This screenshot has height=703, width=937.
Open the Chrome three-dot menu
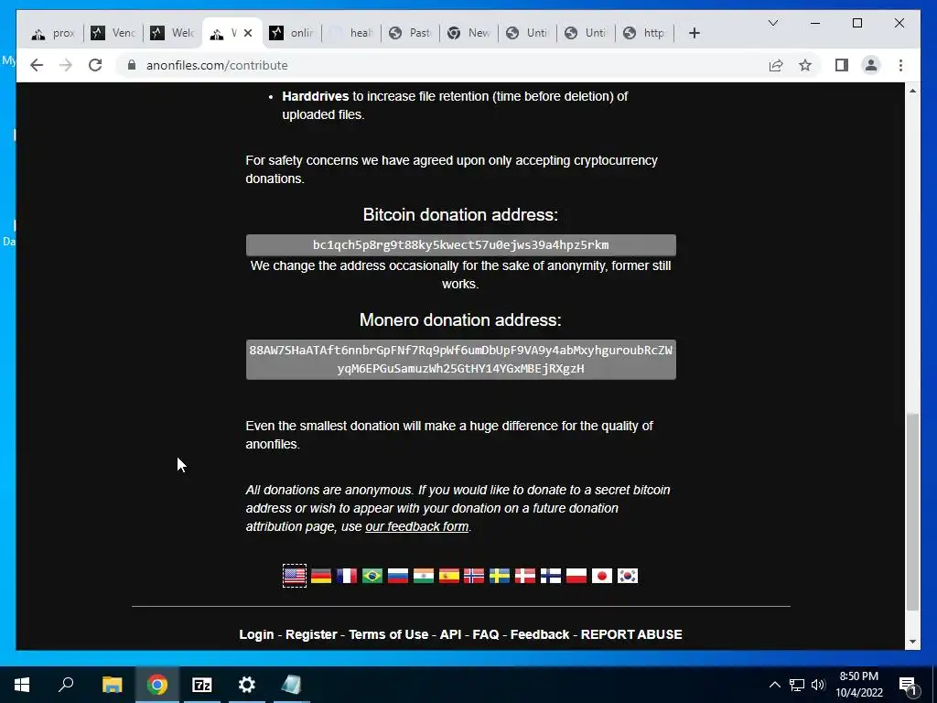(900, 65)
